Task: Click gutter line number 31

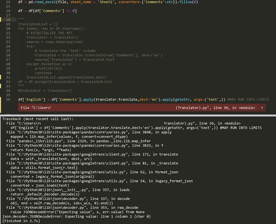Action: pyautogui.click(x=8, y=77)
